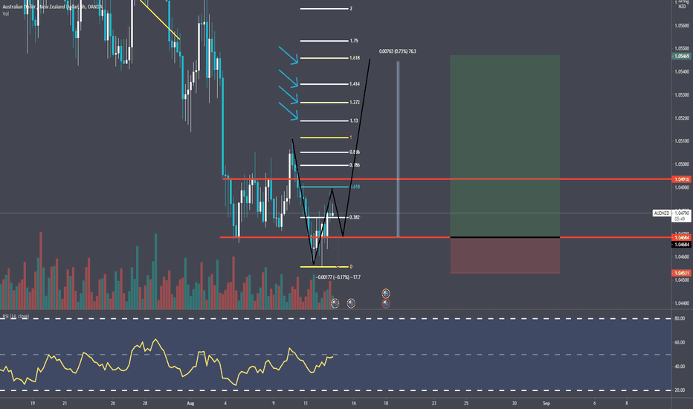
Task: Click the 'Sep' label on the time axis
Action: [547, 403]
